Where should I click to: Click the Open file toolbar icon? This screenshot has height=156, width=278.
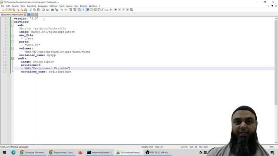(x=6, y=10)
